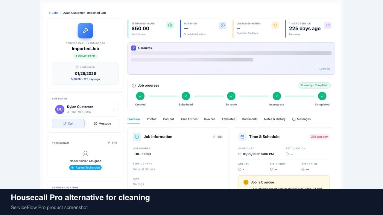Click the trophy icon on Customer Rating card
The image size is (383, 215).
pyautogui.click(x=275, y=25)
